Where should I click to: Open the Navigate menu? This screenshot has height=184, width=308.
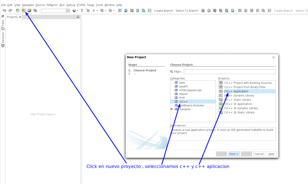[x=28, y=5]
